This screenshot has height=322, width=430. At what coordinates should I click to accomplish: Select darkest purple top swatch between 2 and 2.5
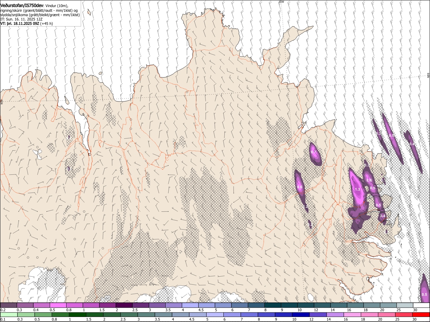(x=124, y=305)
